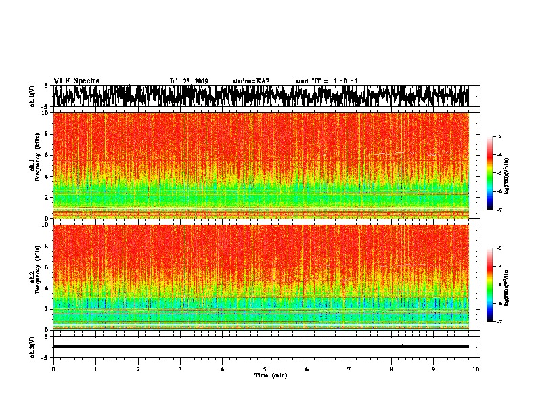Click the 6 kHz tick label on ch.1 axis
536x414 pixels.
(x=47, y=155)
